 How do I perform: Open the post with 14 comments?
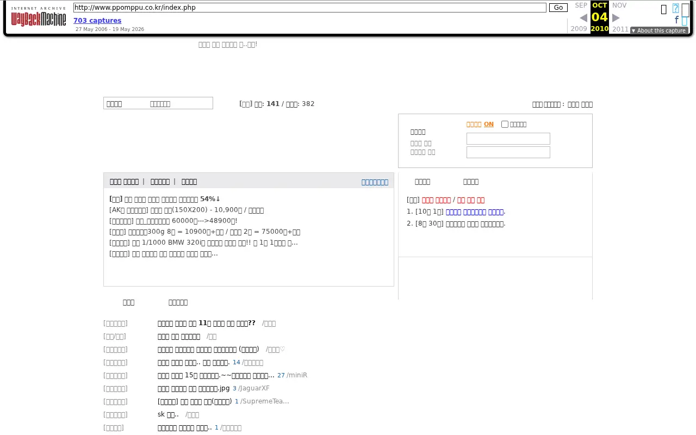pyautogui.click(x=194, y=362)
